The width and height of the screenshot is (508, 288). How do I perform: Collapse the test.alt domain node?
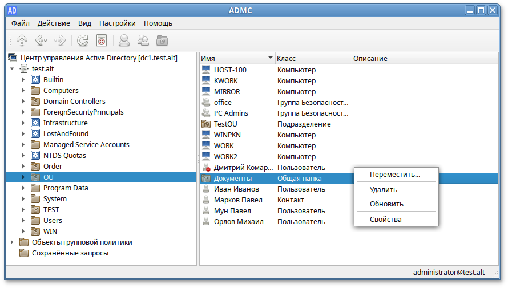pyautogui.click(x=12, y=69)
